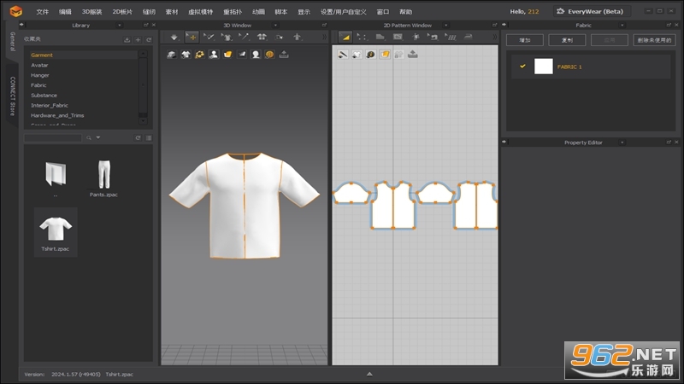
Task: Select the Hardware_and_Trims library folder
Action: point(57,115)
